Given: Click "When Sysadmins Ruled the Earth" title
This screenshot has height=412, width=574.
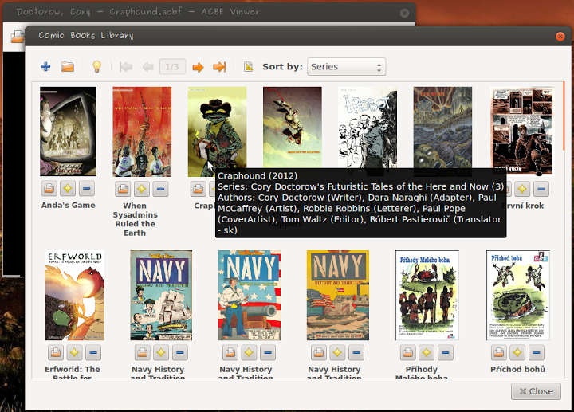Looking at the screenshot, I should [x=135, y=219].
